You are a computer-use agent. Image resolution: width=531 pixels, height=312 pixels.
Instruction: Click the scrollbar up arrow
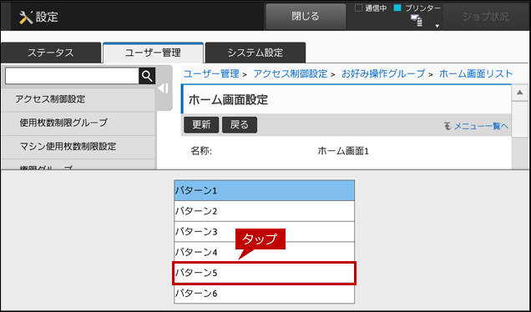click(x=520, y=93)
